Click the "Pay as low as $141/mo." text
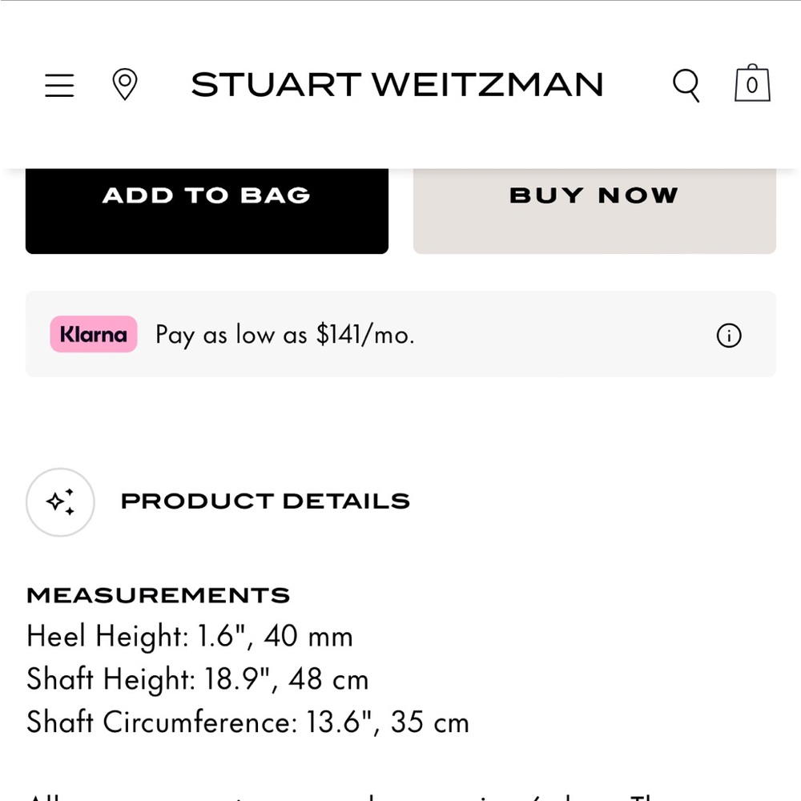The image size is (801, 801). (x=285, y=335)
